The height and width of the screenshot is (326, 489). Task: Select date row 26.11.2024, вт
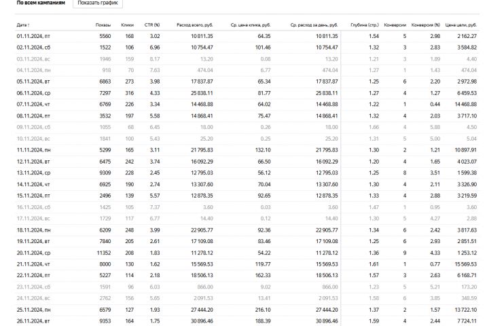(x=33, y=321)
